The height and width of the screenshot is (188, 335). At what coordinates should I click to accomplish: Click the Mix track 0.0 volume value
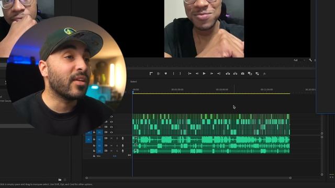point(115,156)
